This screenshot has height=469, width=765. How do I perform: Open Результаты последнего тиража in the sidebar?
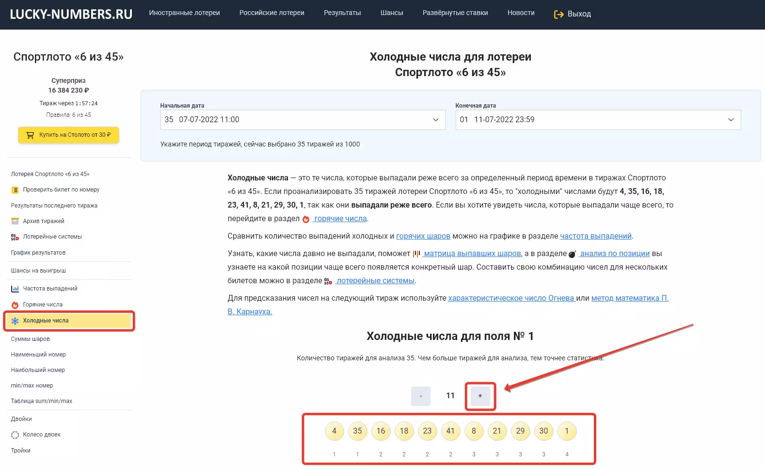coord(54,206)
